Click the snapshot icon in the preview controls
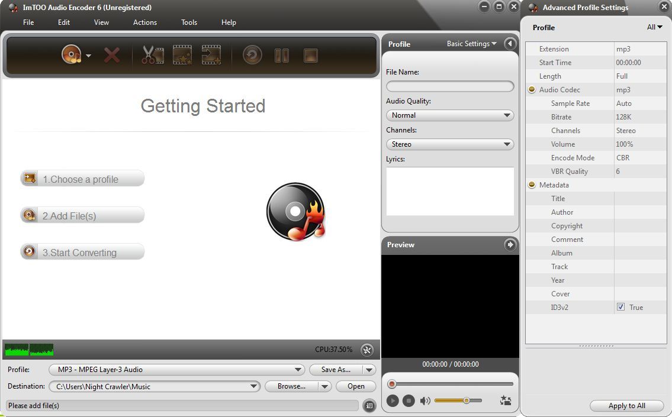 (x=506, y=400)
